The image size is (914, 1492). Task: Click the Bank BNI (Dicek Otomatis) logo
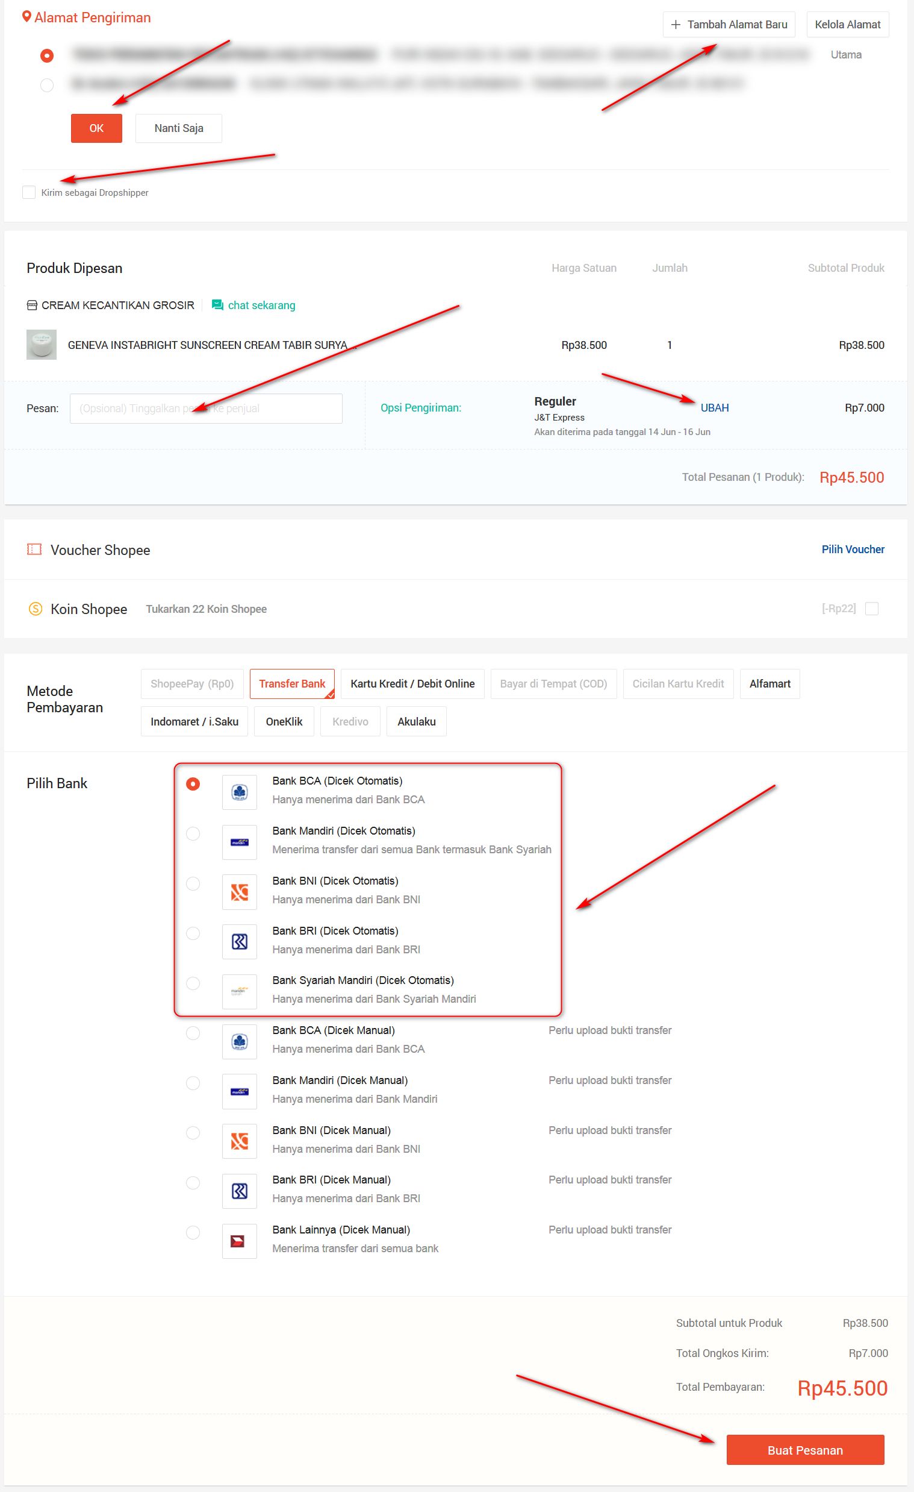click(240, 892)
